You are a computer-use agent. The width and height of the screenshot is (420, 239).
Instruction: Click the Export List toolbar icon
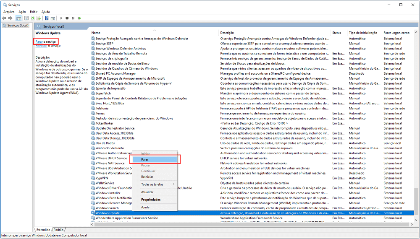(39, 18)
